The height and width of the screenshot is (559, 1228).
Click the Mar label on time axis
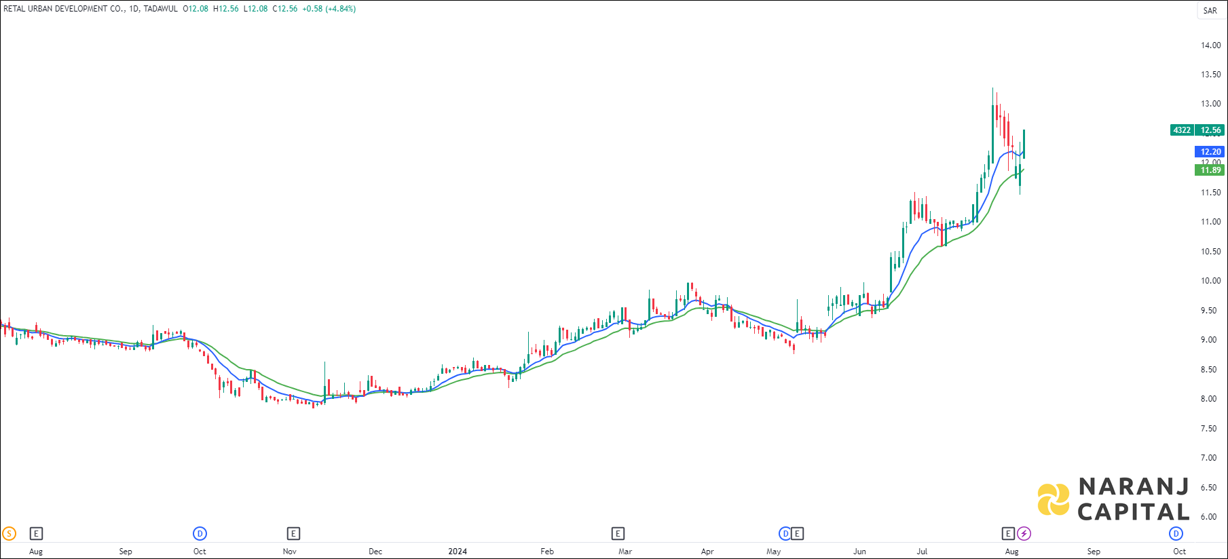point(625,552)
